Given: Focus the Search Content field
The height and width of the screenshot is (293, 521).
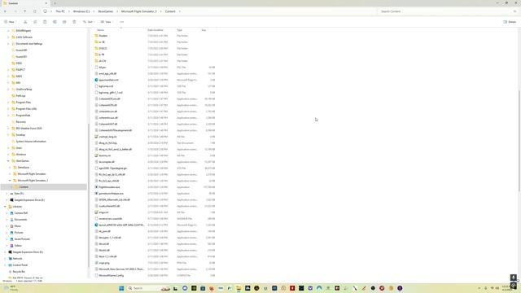Looking at the screenshot, I should 445,11.
